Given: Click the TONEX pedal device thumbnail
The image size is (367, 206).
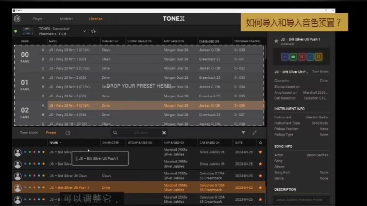Looking at the screenshot, I should (x=28, y=31).
